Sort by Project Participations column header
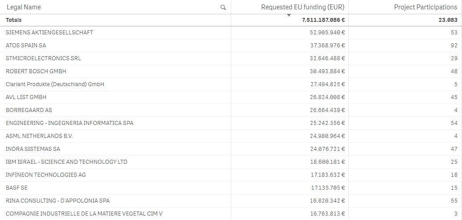The width and height of the screenshot is (462, 220). [425, 7]
